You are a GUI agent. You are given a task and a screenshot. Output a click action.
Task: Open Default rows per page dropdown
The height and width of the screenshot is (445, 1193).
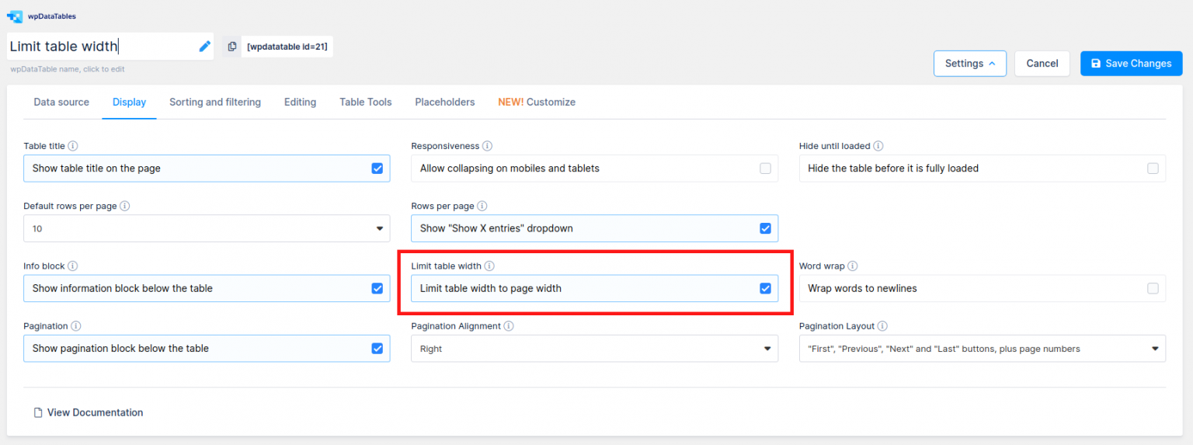pyautogui.click(x=207, y=228)
